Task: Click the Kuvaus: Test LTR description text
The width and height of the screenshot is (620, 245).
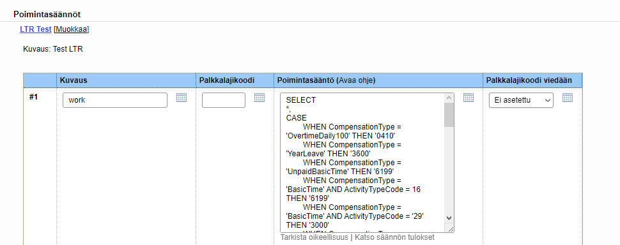Action: [53, 50]
